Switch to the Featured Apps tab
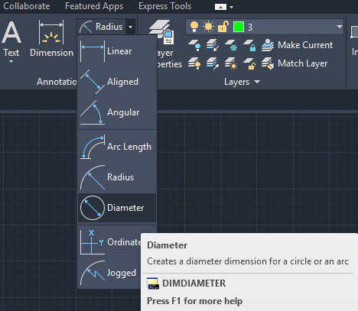Image resolution: width=358 pixels, height=311 pixels. point(94,6)
